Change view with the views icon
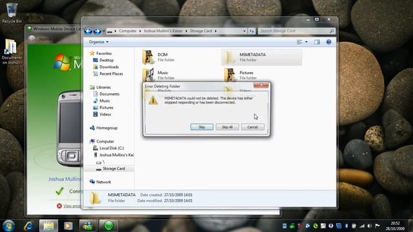Image resolution: width=413 pixels, height=232 pixels. [299, 42]
